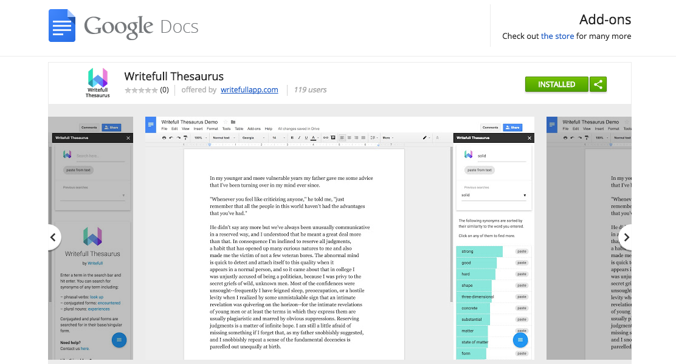The height and width of the screenshot is (364, 676).
Task: Show the previous screenshot with left arrow
Action: (x=53, y=238)
